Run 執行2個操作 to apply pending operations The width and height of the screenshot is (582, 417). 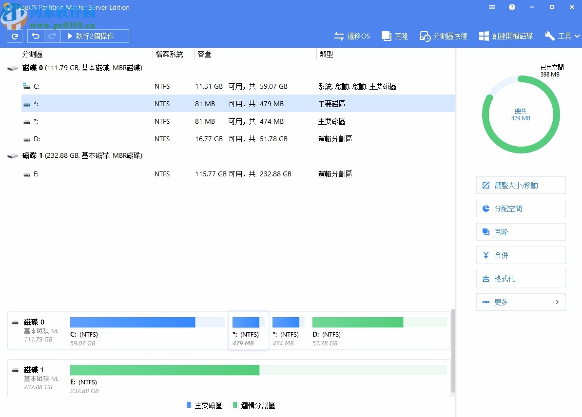pyautogui.click(x=95, y=36)
